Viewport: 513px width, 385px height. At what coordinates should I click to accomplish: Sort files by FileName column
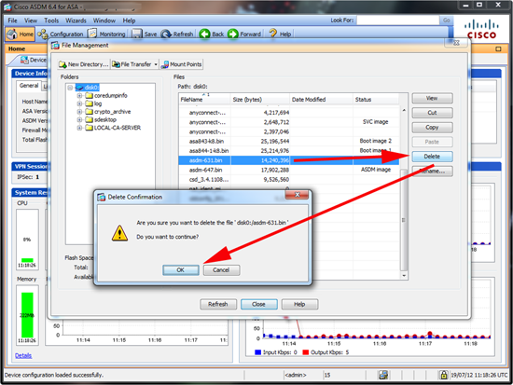pos(204,100)
